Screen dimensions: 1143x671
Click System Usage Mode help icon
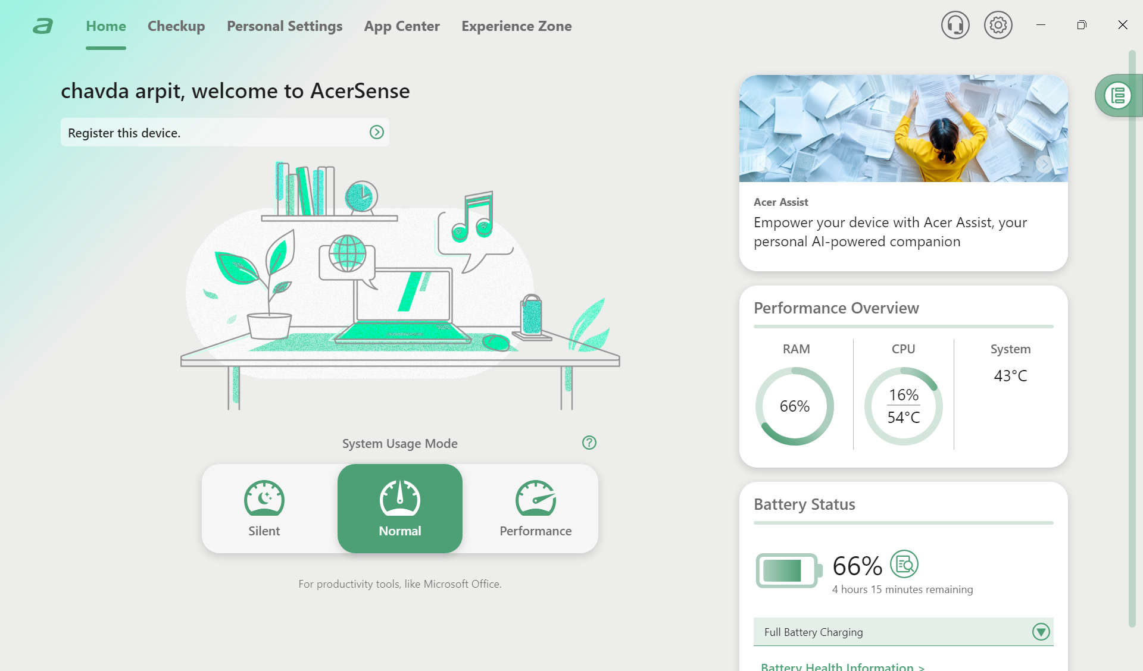[589, 443]
